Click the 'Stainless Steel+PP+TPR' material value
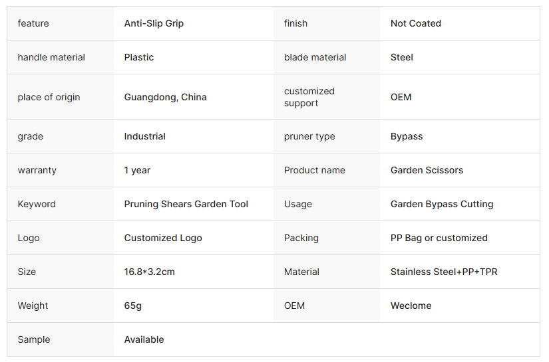Screen dimensions: 549x362 444,272
